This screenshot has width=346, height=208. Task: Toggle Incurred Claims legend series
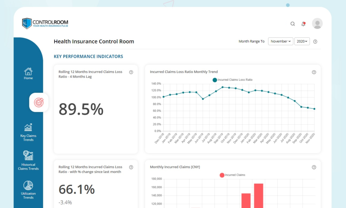pyautogui.click(x=232, y=175)
